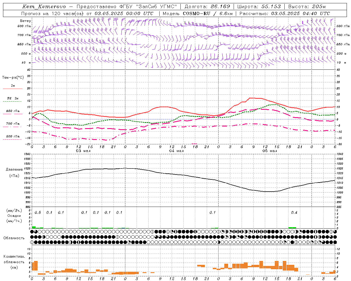Select the Td 2м dew point legend label

coord(13,98)
